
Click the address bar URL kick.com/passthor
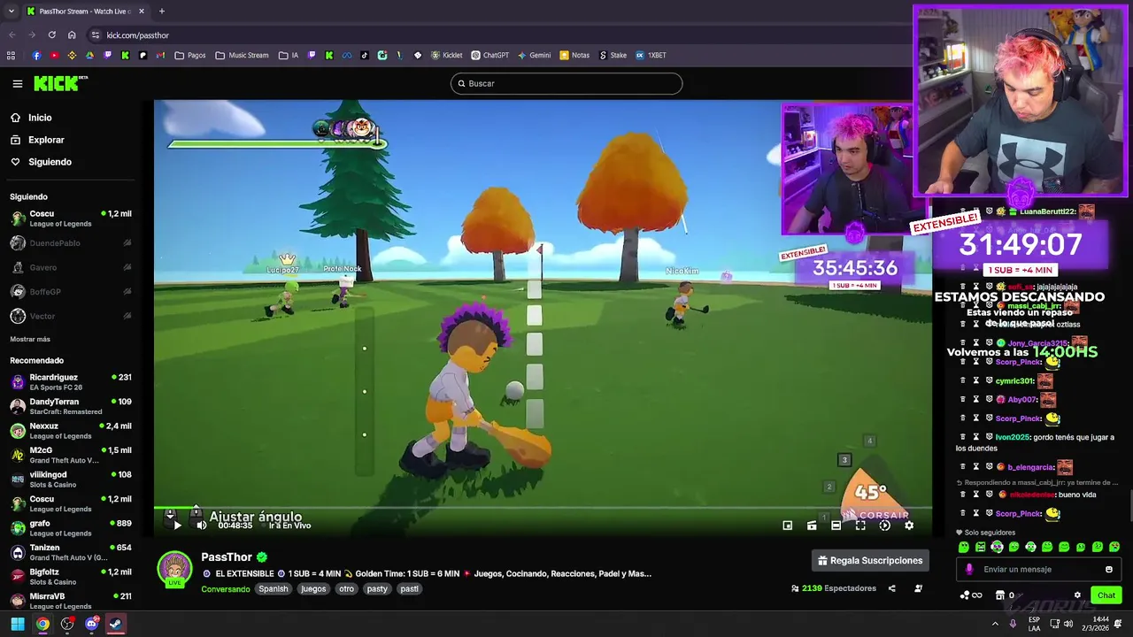pyautogui.click(x=138, y=35)
